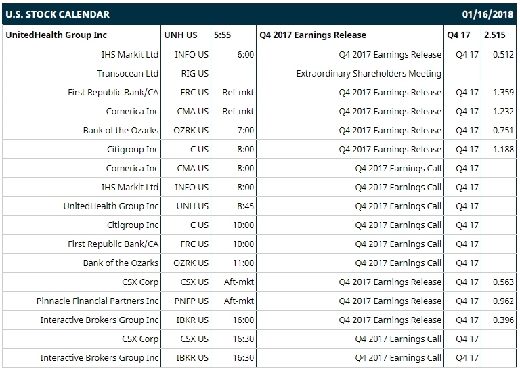This screenshot has height=371, width=520.
Task: Click the 5:55 time cell
Action: pos(222,35)
